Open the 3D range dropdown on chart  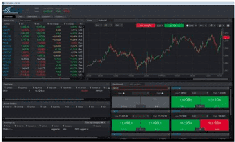click(x=108, y=25)
